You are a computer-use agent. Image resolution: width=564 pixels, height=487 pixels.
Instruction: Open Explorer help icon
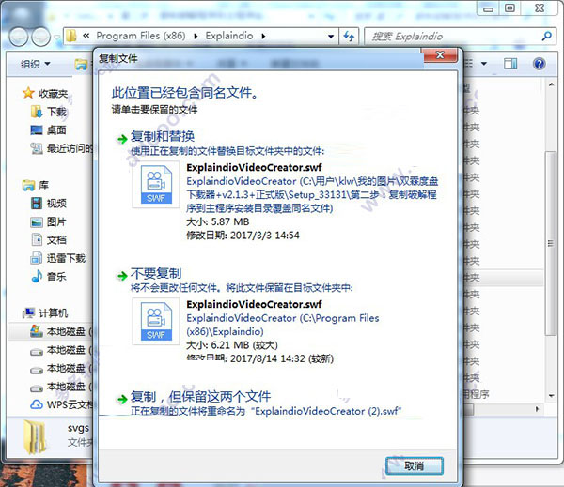pos(539,64)
